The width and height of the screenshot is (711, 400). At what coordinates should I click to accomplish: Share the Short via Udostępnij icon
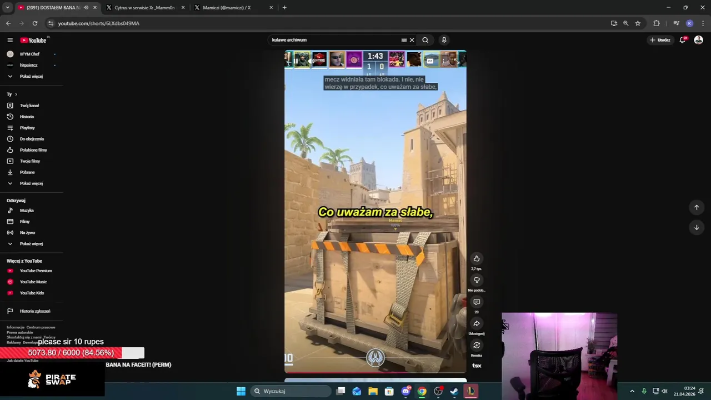pyautogui.click(x=477, y=323)
